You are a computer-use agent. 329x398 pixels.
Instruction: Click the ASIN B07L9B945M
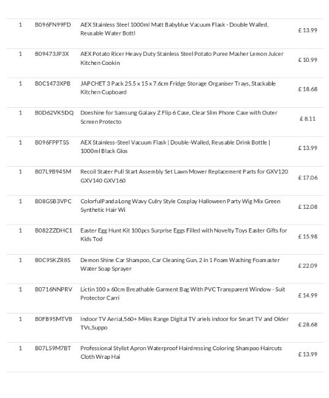(x=53, y=171)
